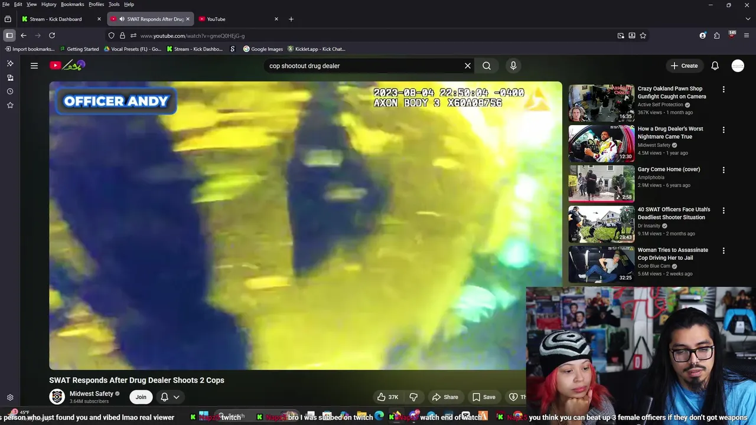Image resolution: width=756 pixels, height=425 pixels.
Task: Clear the search box with the X
Action: click(468, 66)
